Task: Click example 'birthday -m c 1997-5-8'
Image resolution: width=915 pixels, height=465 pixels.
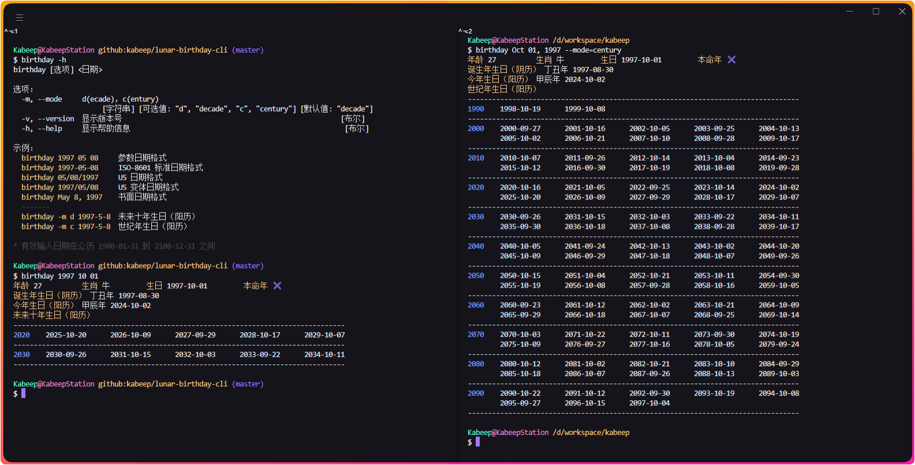Action: pyautogui.click(x=66, y=227)
